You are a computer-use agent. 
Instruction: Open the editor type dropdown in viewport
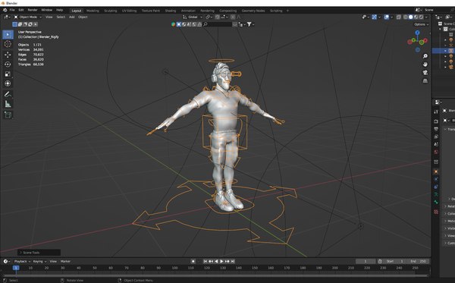[8, 17]
